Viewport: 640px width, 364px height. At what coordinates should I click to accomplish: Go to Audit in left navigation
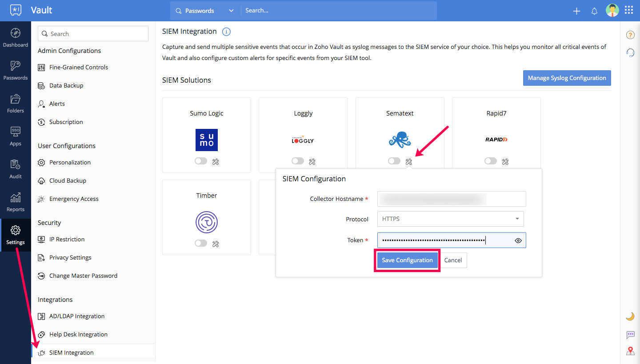pos(16,169)
